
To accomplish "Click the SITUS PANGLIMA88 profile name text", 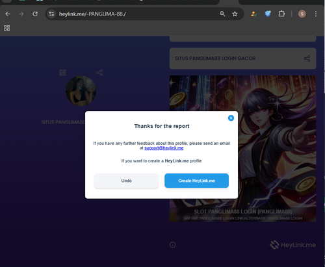I will 63,122.
